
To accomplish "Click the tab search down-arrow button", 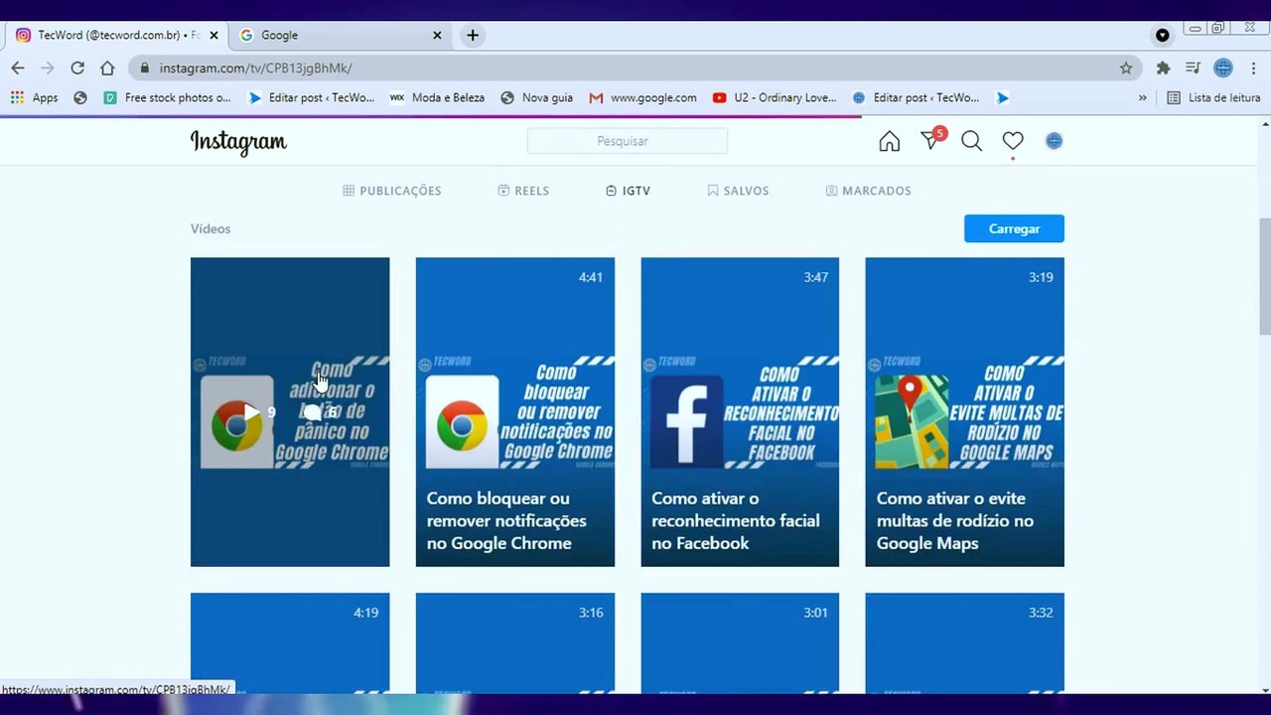I will tap(1162, 35).
